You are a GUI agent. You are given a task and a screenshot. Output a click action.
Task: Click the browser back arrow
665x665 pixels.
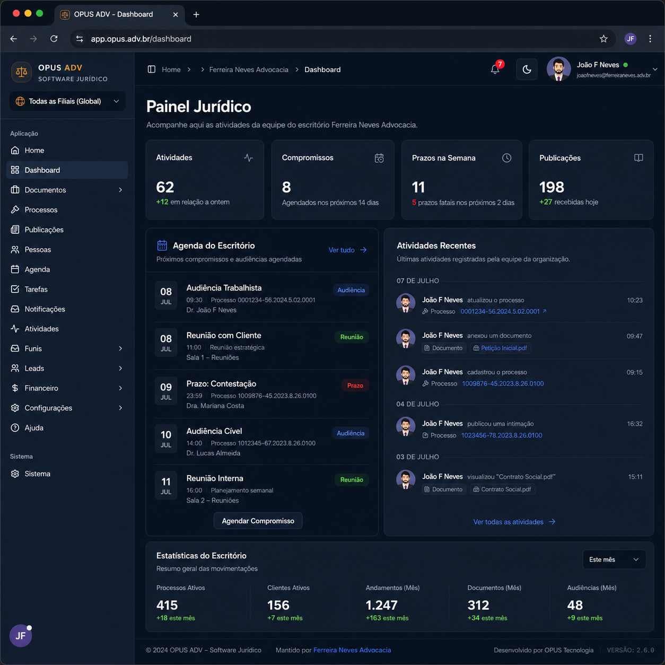14,39
